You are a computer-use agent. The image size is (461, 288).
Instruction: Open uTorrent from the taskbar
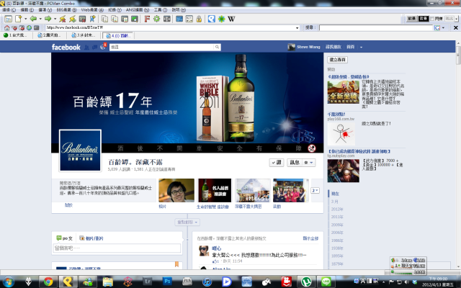point(306,282)
